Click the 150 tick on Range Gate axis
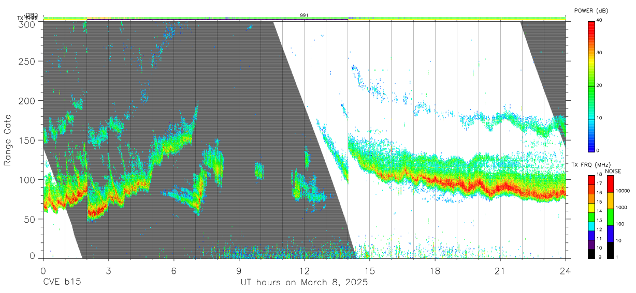Viewport: 636px width, 293px height. tap(27, 140)
